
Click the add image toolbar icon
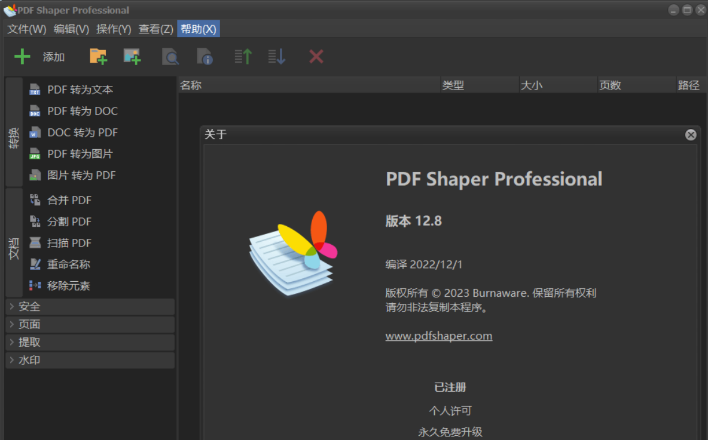click(x=132, y=57)
